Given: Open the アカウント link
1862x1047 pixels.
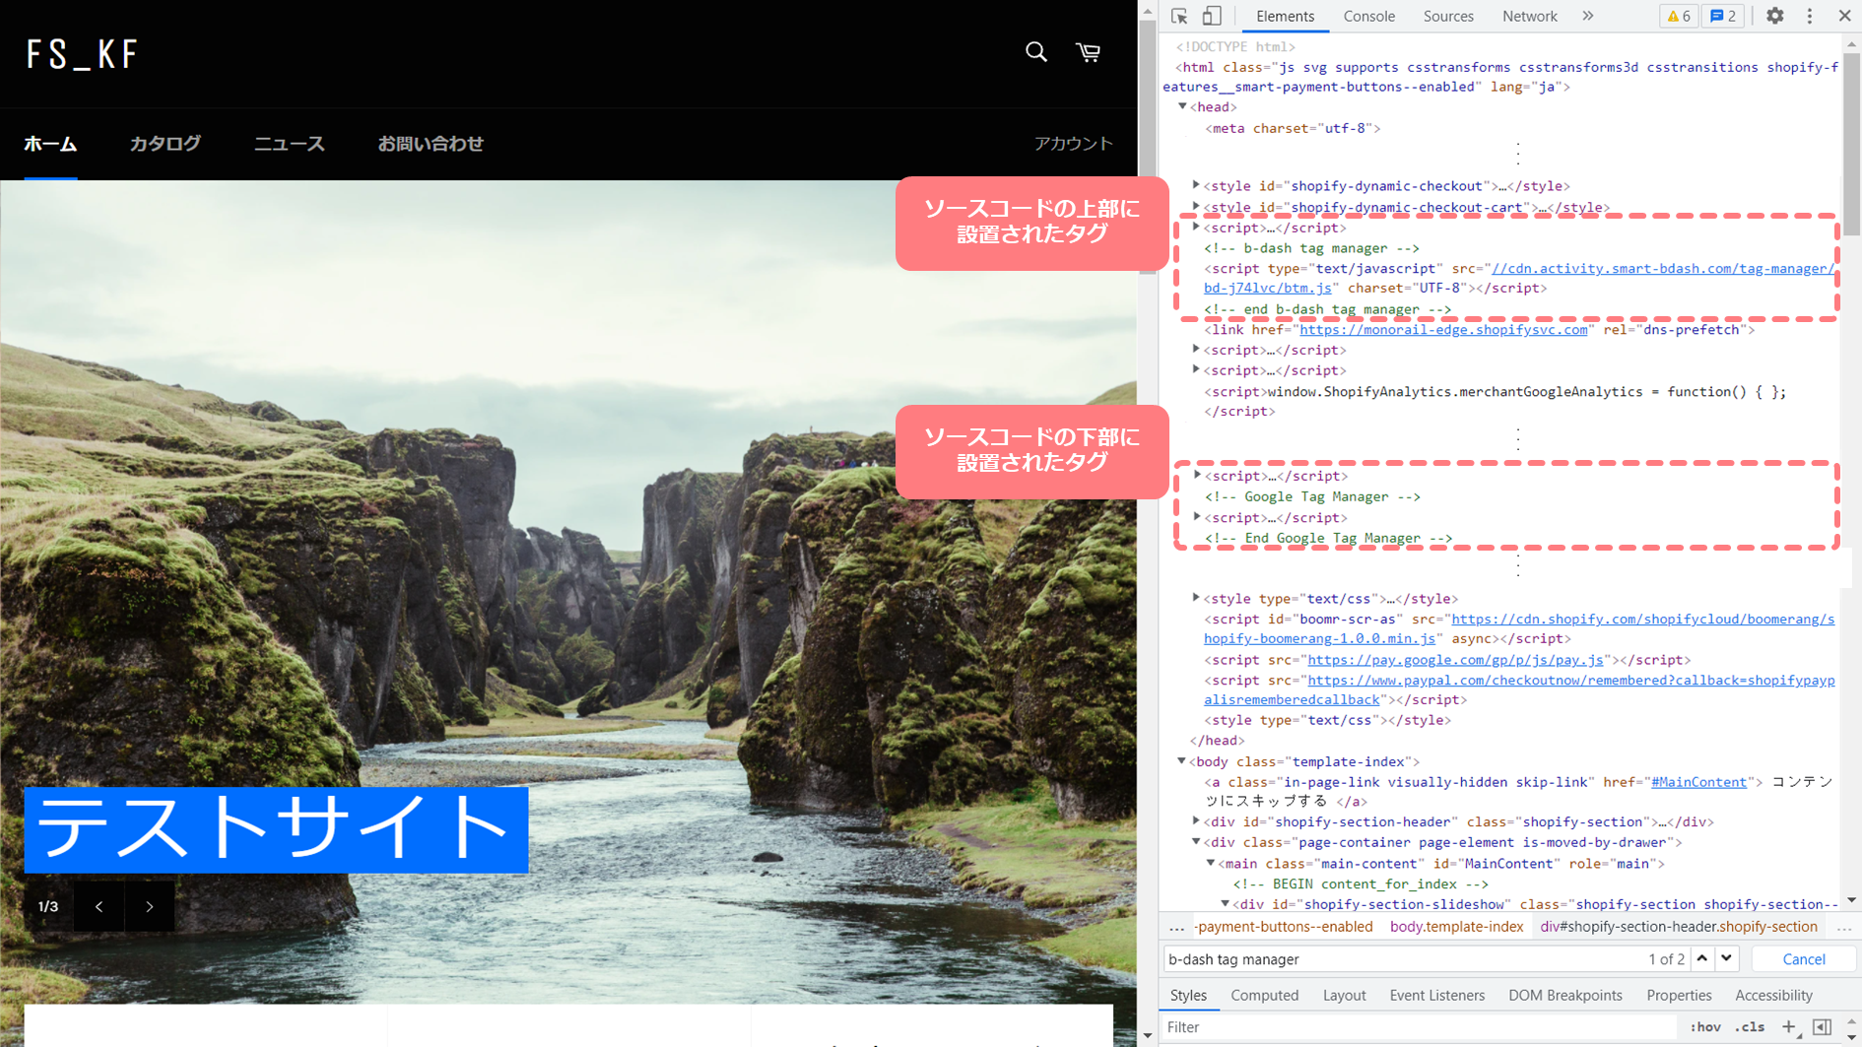Looking at the screenshot, I should point(1074,144).
